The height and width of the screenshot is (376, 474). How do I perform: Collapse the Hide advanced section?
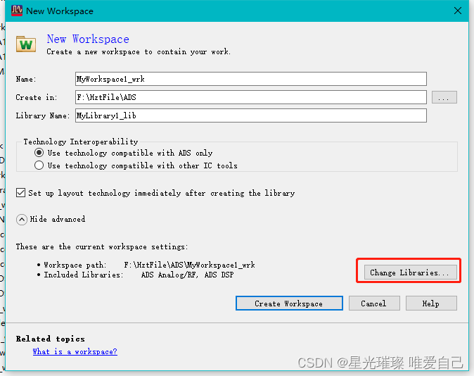22,219
